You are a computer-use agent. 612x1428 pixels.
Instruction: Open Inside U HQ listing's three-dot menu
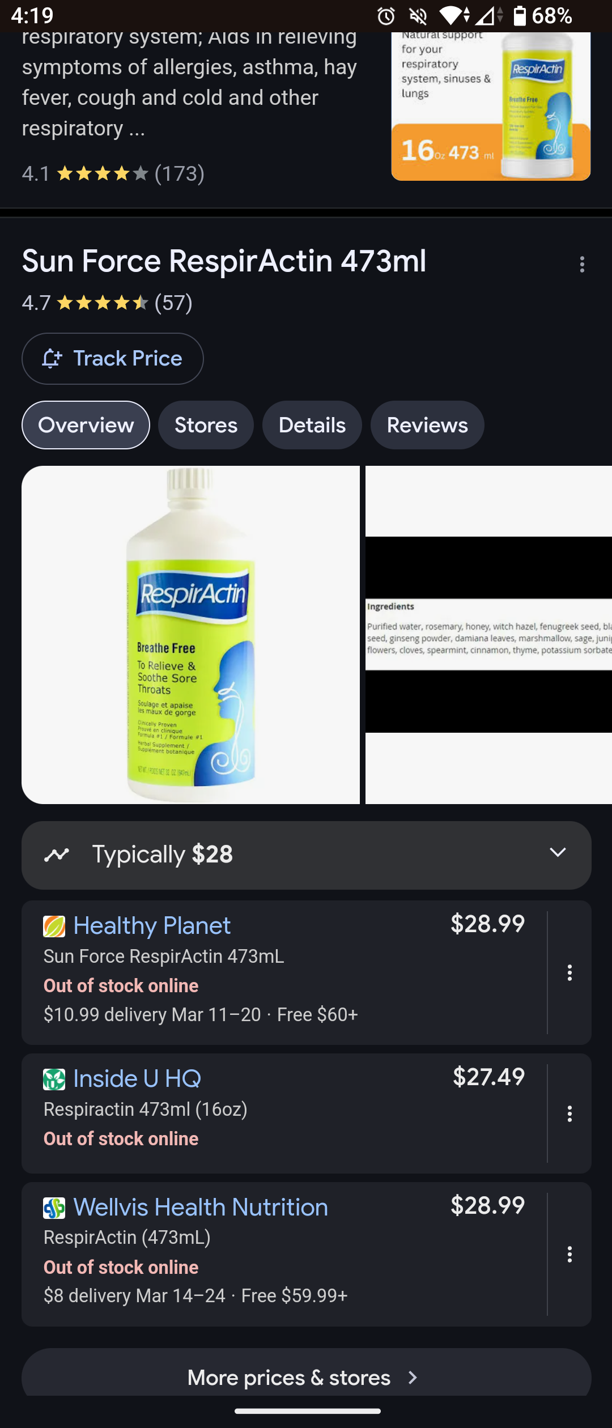coord(569,1113)
